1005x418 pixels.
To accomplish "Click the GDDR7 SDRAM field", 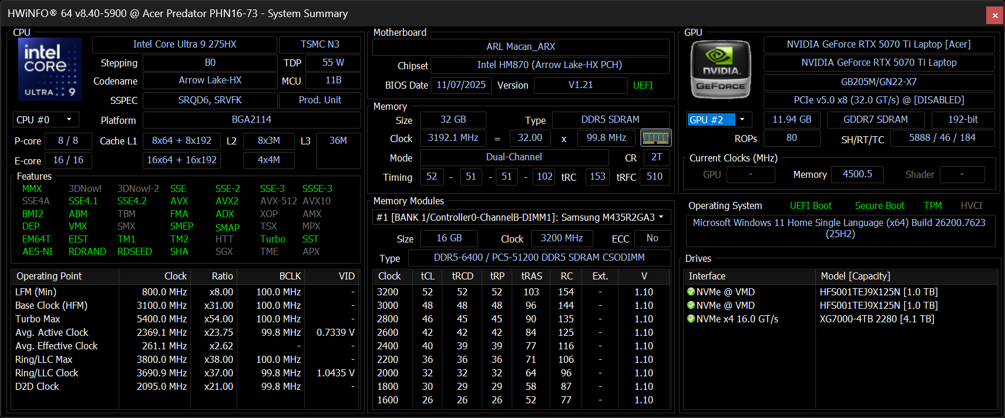I will coord(875,120).
